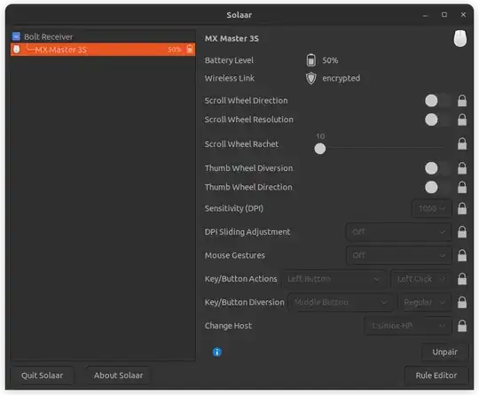479x395 pixels.
Task: Click the lock icon for Scroll Wheel Resolution
Action: click(x=462, y=120)
